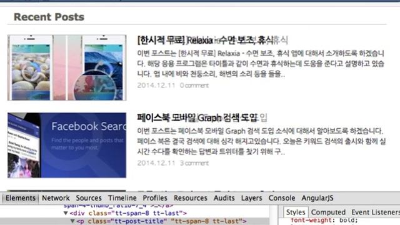
Task: Switch to the Profiles tab
Action: tap(155, 198)
